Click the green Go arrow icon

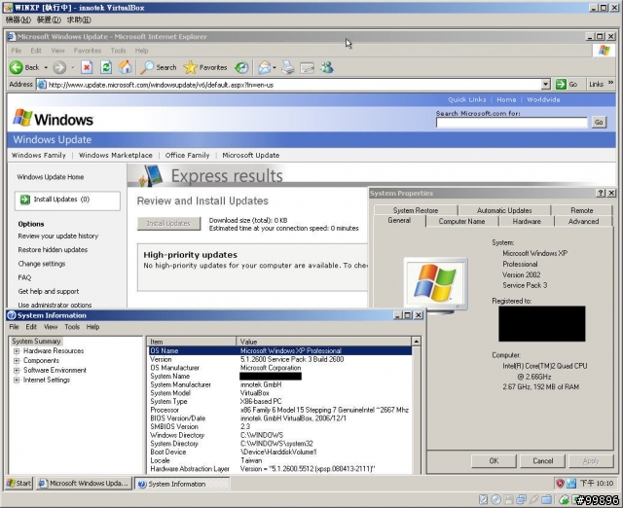(561, 85)
